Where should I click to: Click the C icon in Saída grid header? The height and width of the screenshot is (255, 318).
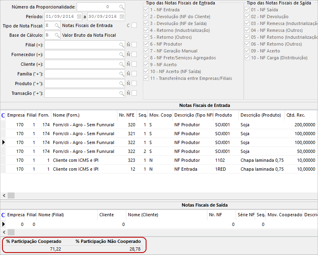(x=3, y=215)
